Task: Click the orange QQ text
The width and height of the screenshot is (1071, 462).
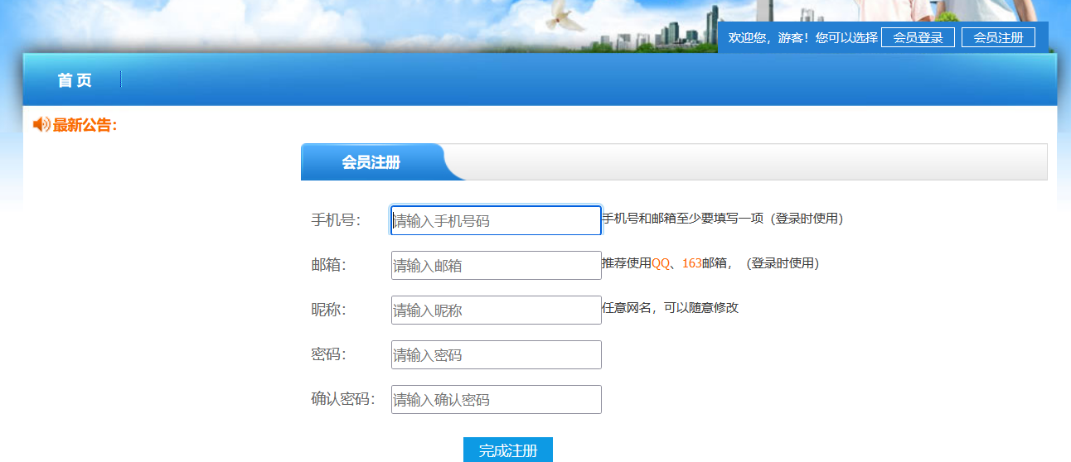Action: (x=661, y=263)
